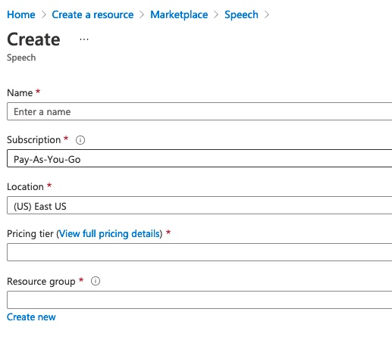
Task: Return to the Speech breadcrumb link
Action: 241,14
